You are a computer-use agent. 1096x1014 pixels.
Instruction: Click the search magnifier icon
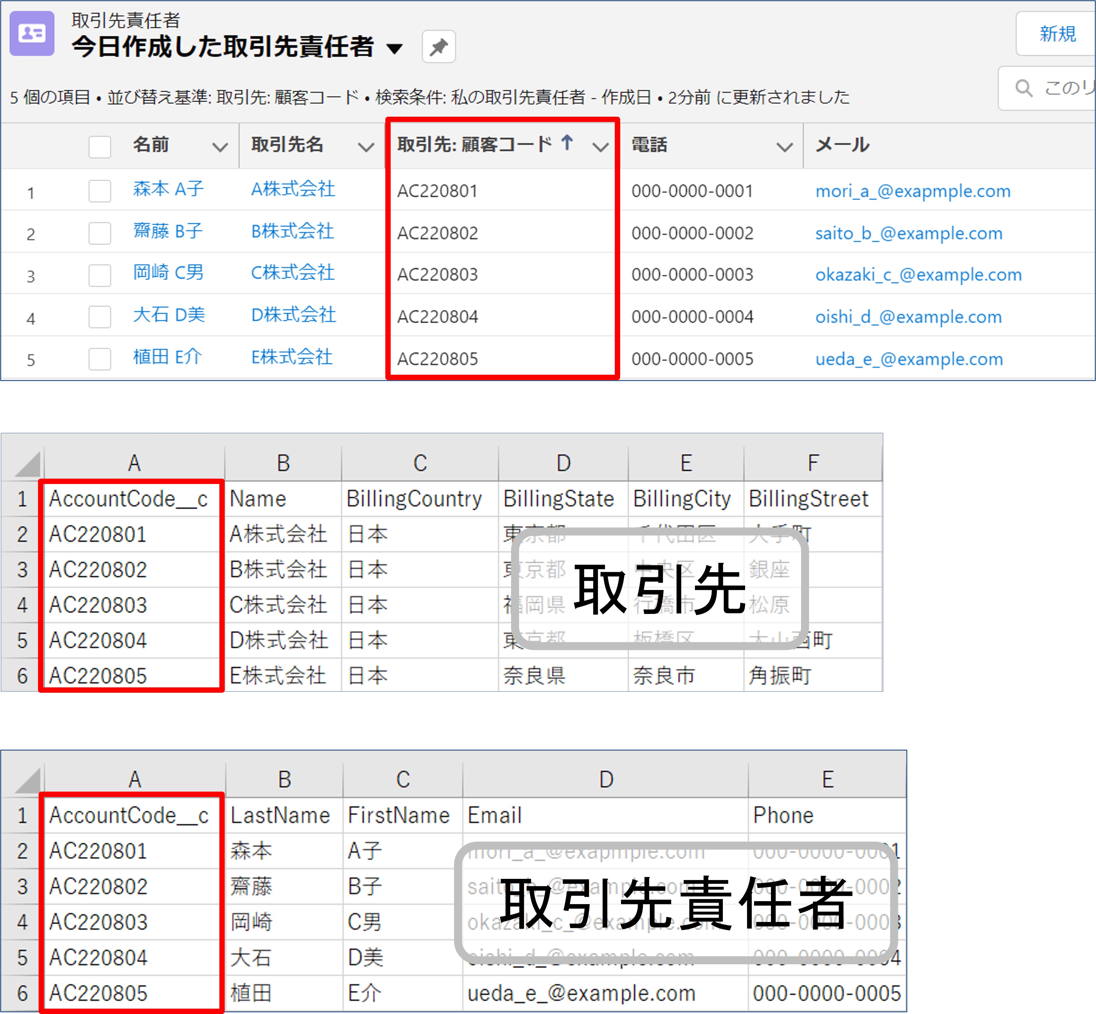point(1024,88)
